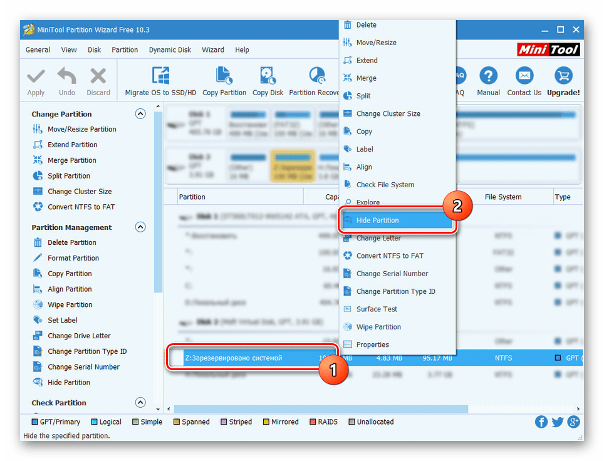Viewport: 604px width, 461px height.
Task: Choose Merge in context menu
Action: coord(397,78)
